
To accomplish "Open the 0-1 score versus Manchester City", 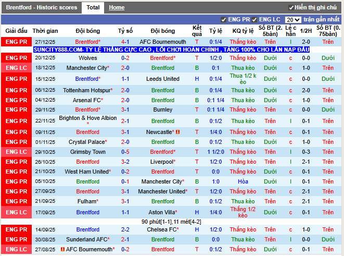I will pos(125,181).
